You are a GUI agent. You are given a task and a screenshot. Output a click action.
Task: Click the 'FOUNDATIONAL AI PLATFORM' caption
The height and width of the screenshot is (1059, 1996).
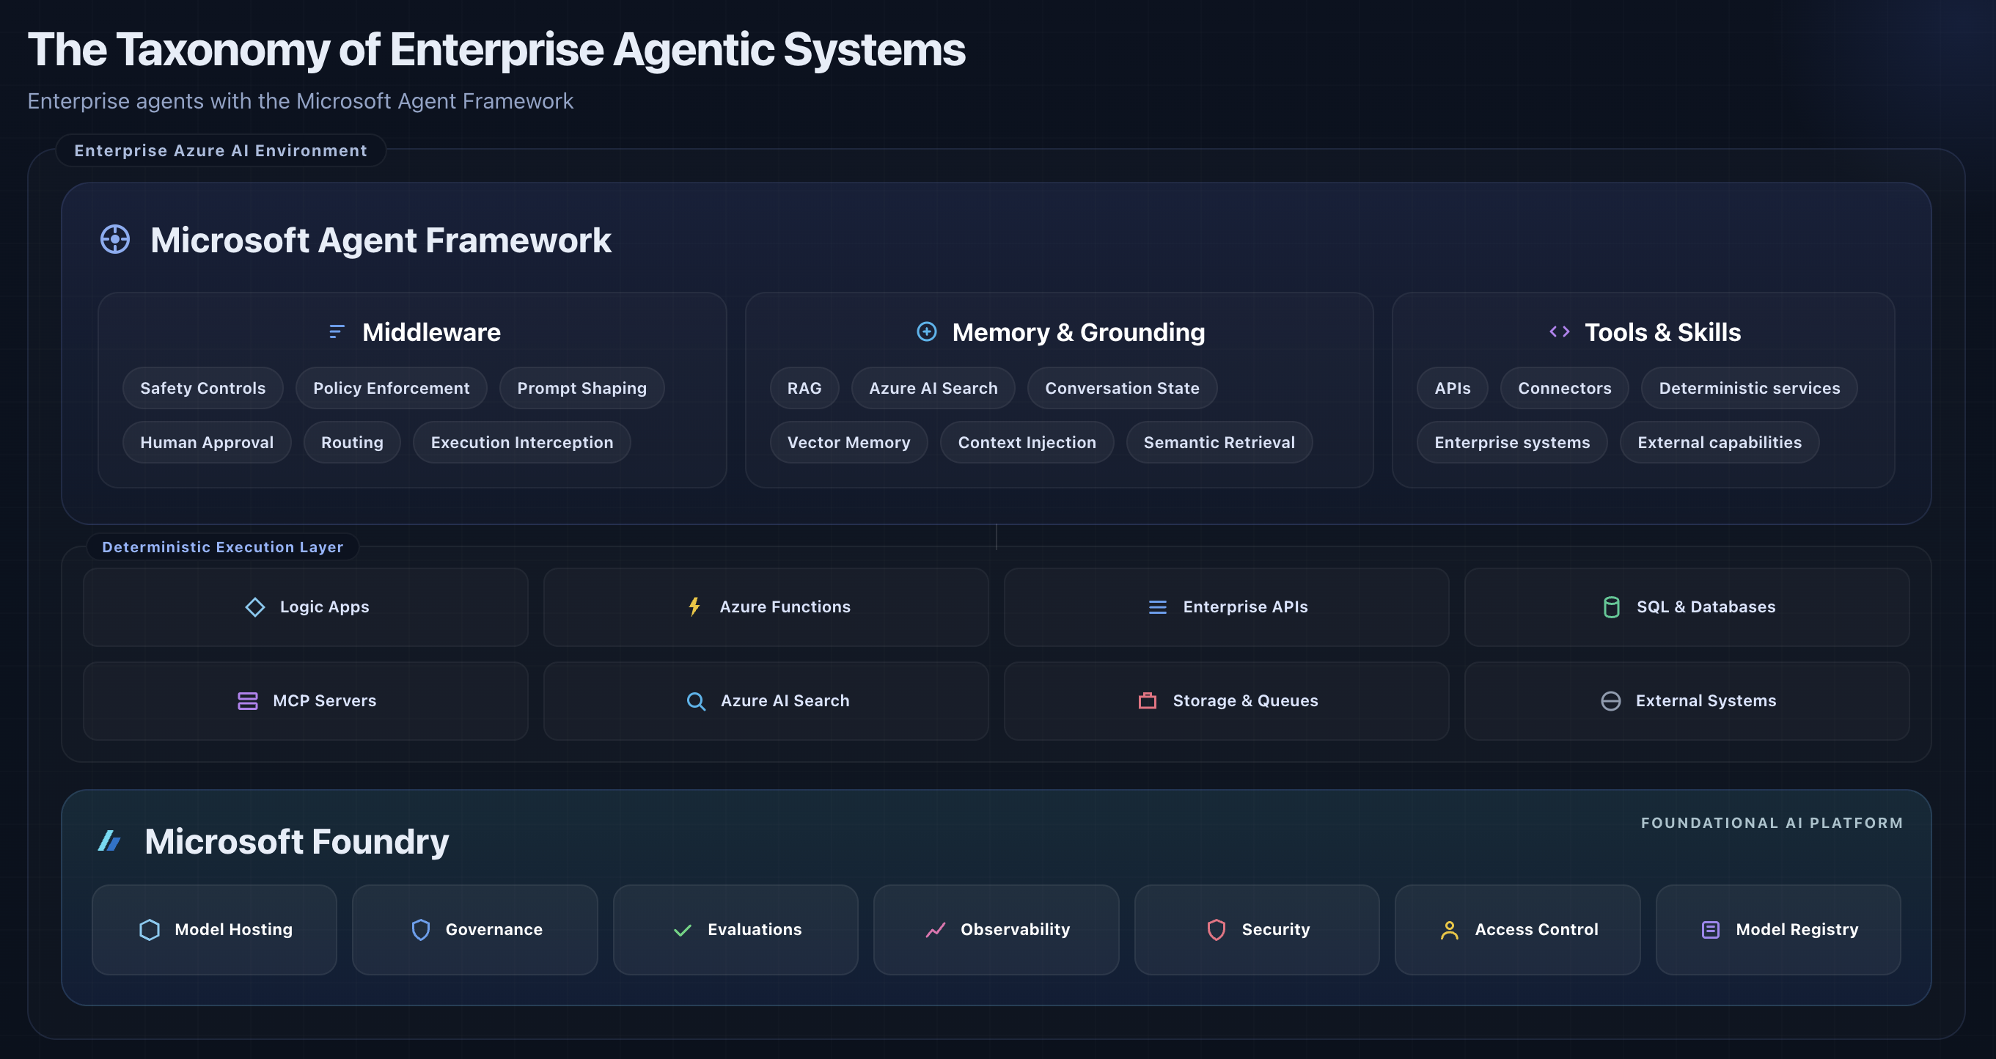pos(1772,823)
